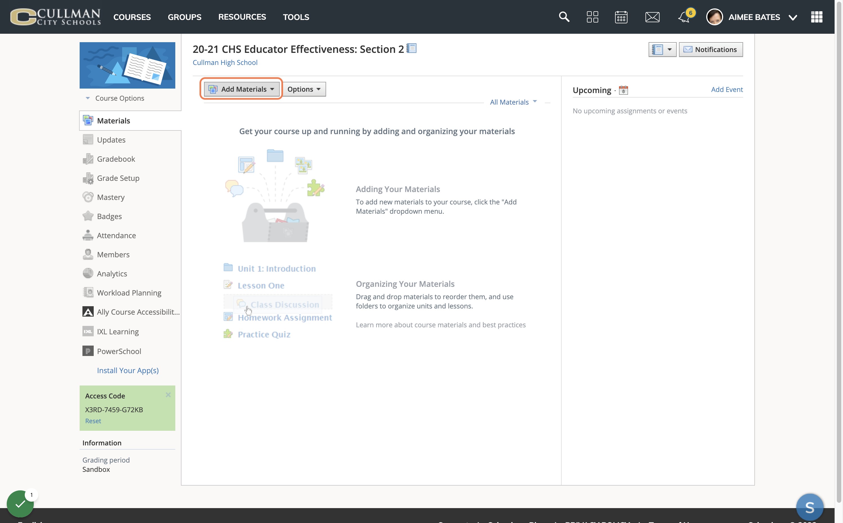Follow the Cullman High School link
This screenshot has height=523, width=843.
click(x=225, y=62)
